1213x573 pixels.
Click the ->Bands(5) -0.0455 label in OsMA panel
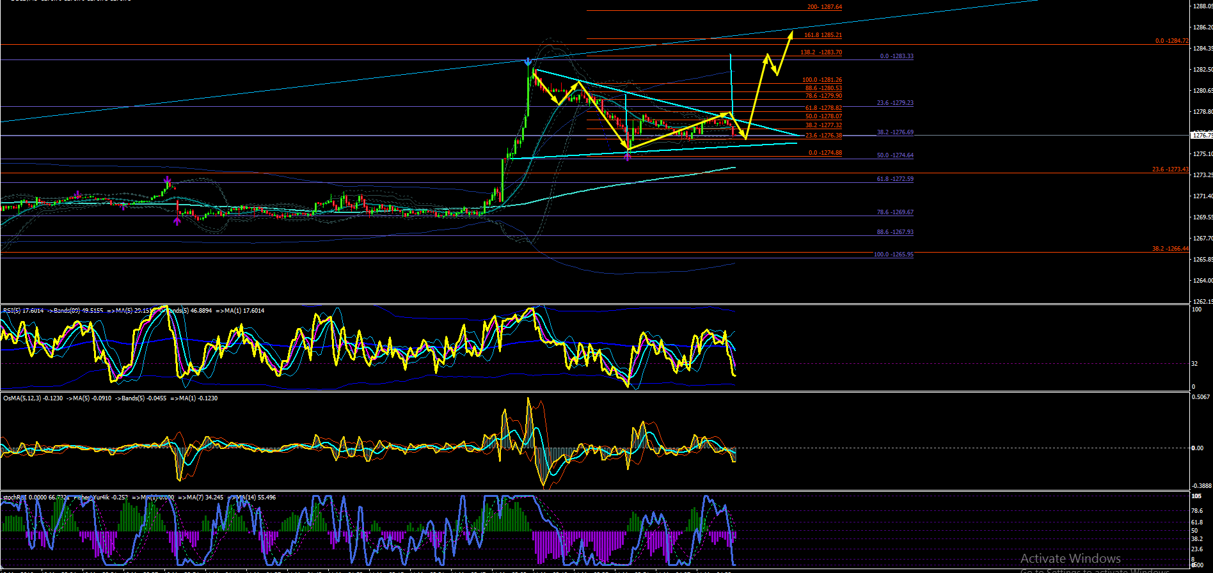point(141,398)
